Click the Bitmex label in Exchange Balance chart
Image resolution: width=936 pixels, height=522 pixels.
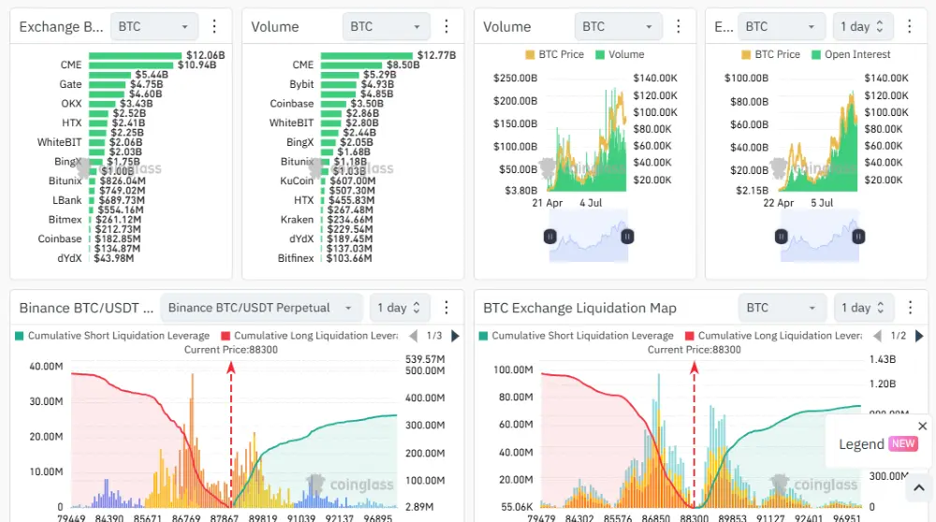click(66, 220)
